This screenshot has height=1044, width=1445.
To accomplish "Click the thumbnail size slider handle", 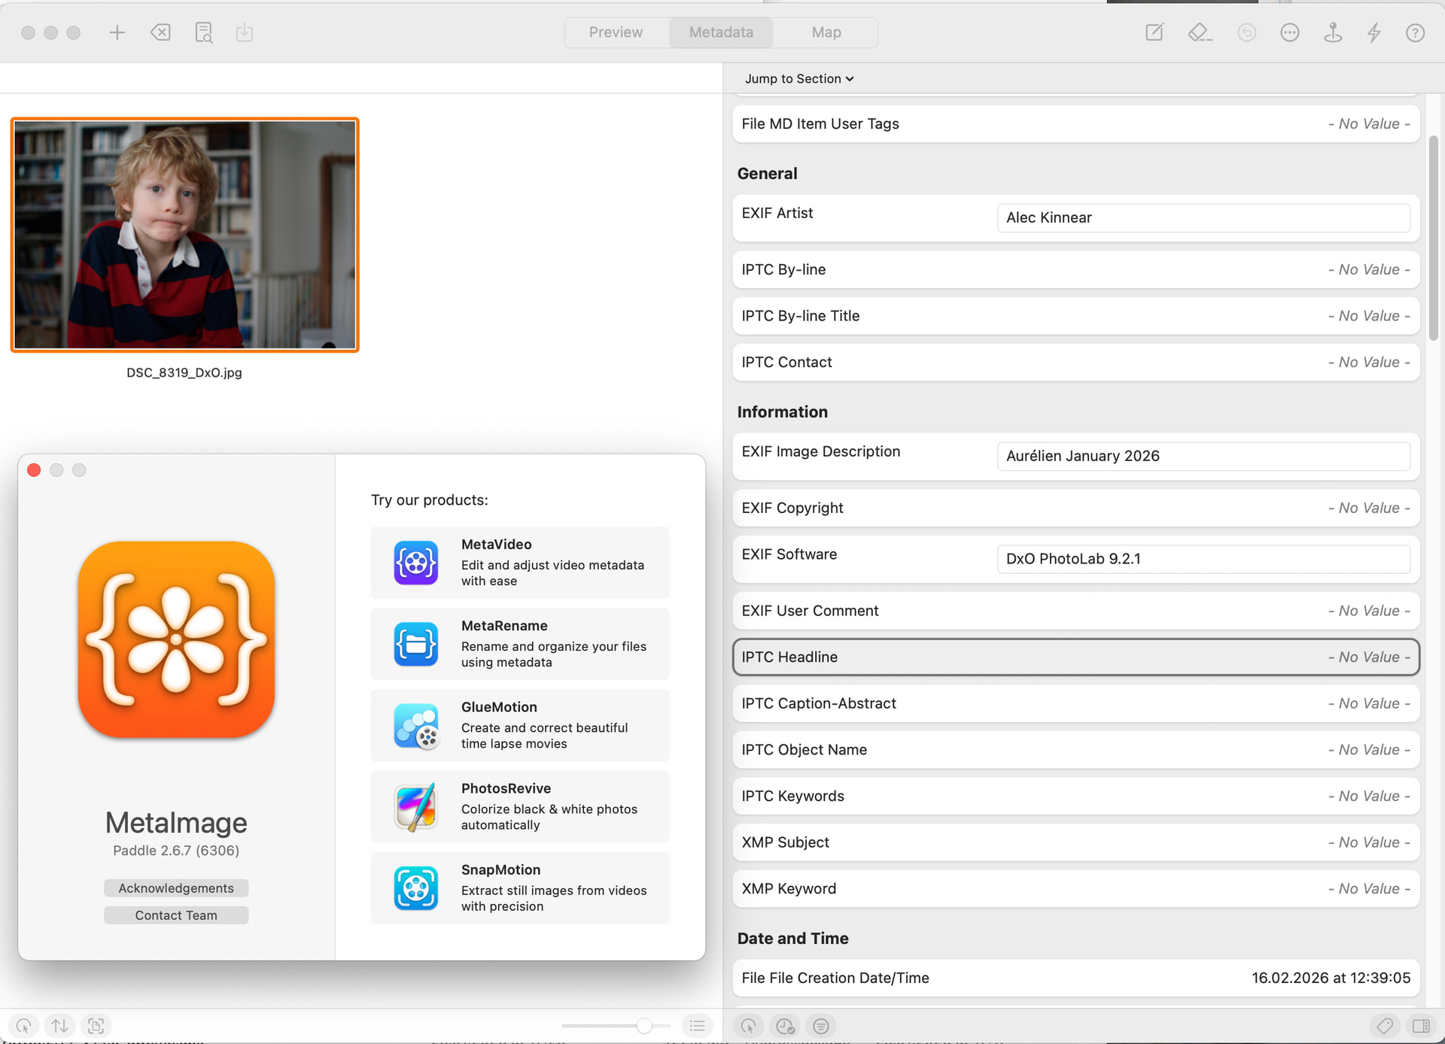I will point(644,1026).
